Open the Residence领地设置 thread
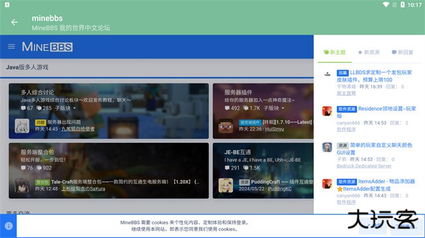This screenshot has height=238, width=425. (x=376, y=112)
